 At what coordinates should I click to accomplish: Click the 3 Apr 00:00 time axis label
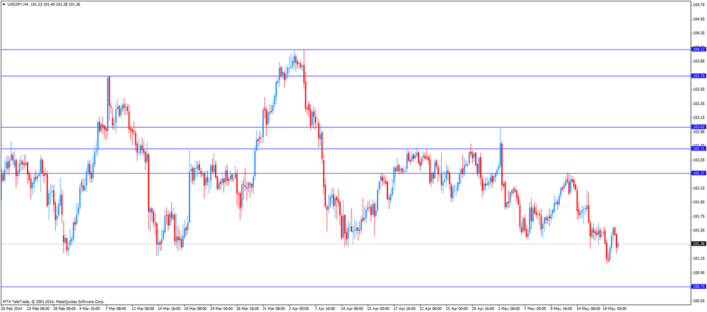[298, 309]
